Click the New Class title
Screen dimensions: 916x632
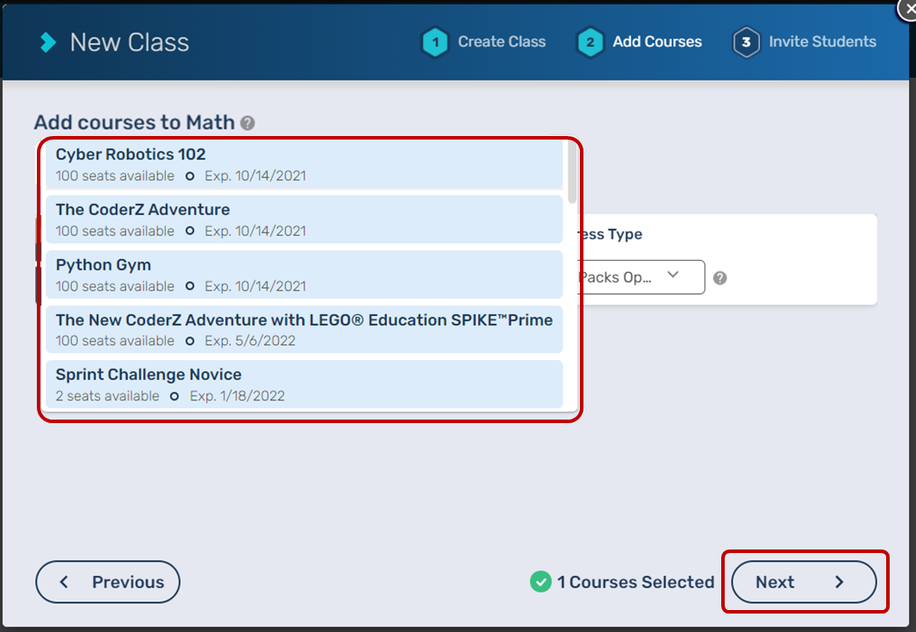point(130,43)
